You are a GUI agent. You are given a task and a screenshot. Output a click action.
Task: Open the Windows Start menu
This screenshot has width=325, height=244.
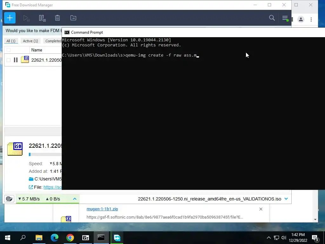(x=8, y=238)
